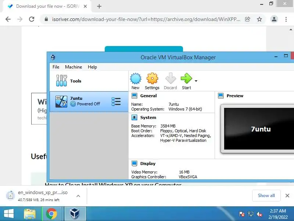The width and height of the screenshot is (294, 221).
Task: Open the File menu in VirtualBox
Action: 56,67
